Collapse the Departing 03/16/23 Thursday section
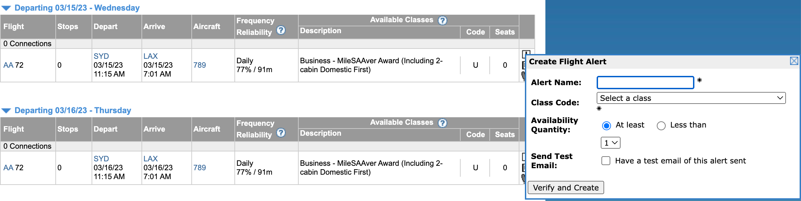801x201 pixels. point(6,111)
